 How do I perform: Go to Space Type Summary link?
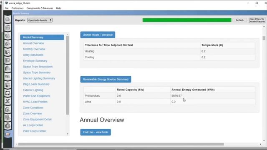coord(37,72)
